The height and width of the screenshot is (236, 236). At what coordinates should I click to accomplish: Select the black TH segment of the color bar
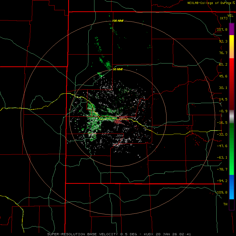pos(232,204)
